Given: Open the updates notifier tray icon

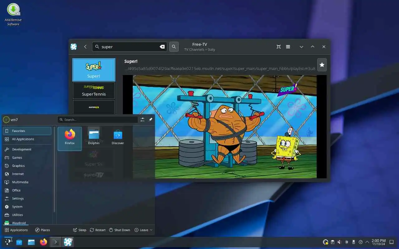Looking at the screenshot, I should coord(325,242).
